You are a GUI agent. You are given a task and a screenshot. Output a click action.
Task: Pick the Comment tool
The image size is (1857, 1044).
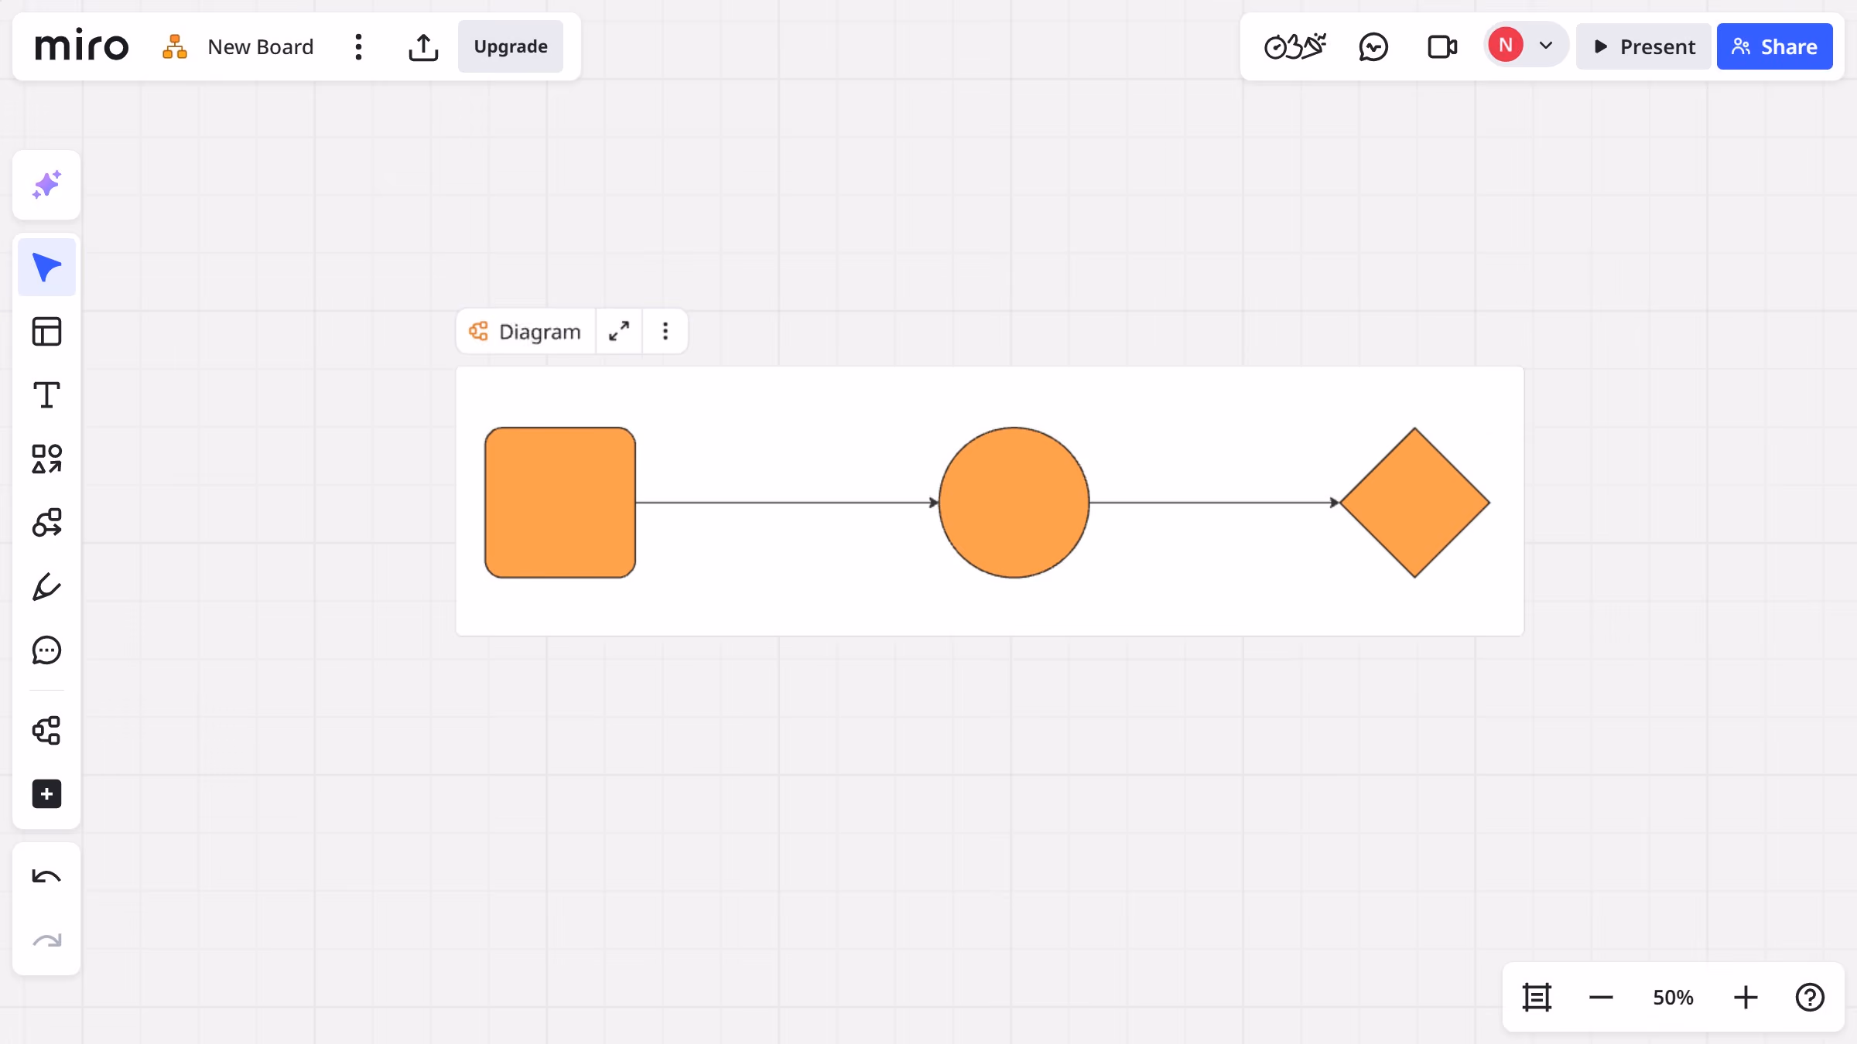[46, 650]
